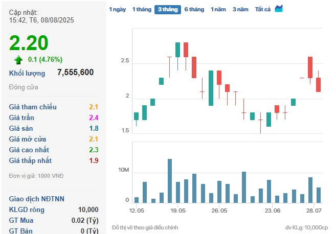Click the Giá sàn value 1.8

pos(94,128)
